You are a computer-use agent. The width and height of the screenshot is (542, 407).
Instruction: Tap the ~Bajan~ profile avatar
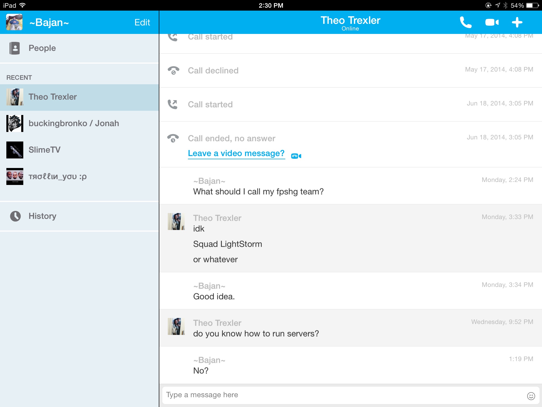point(14,22)
